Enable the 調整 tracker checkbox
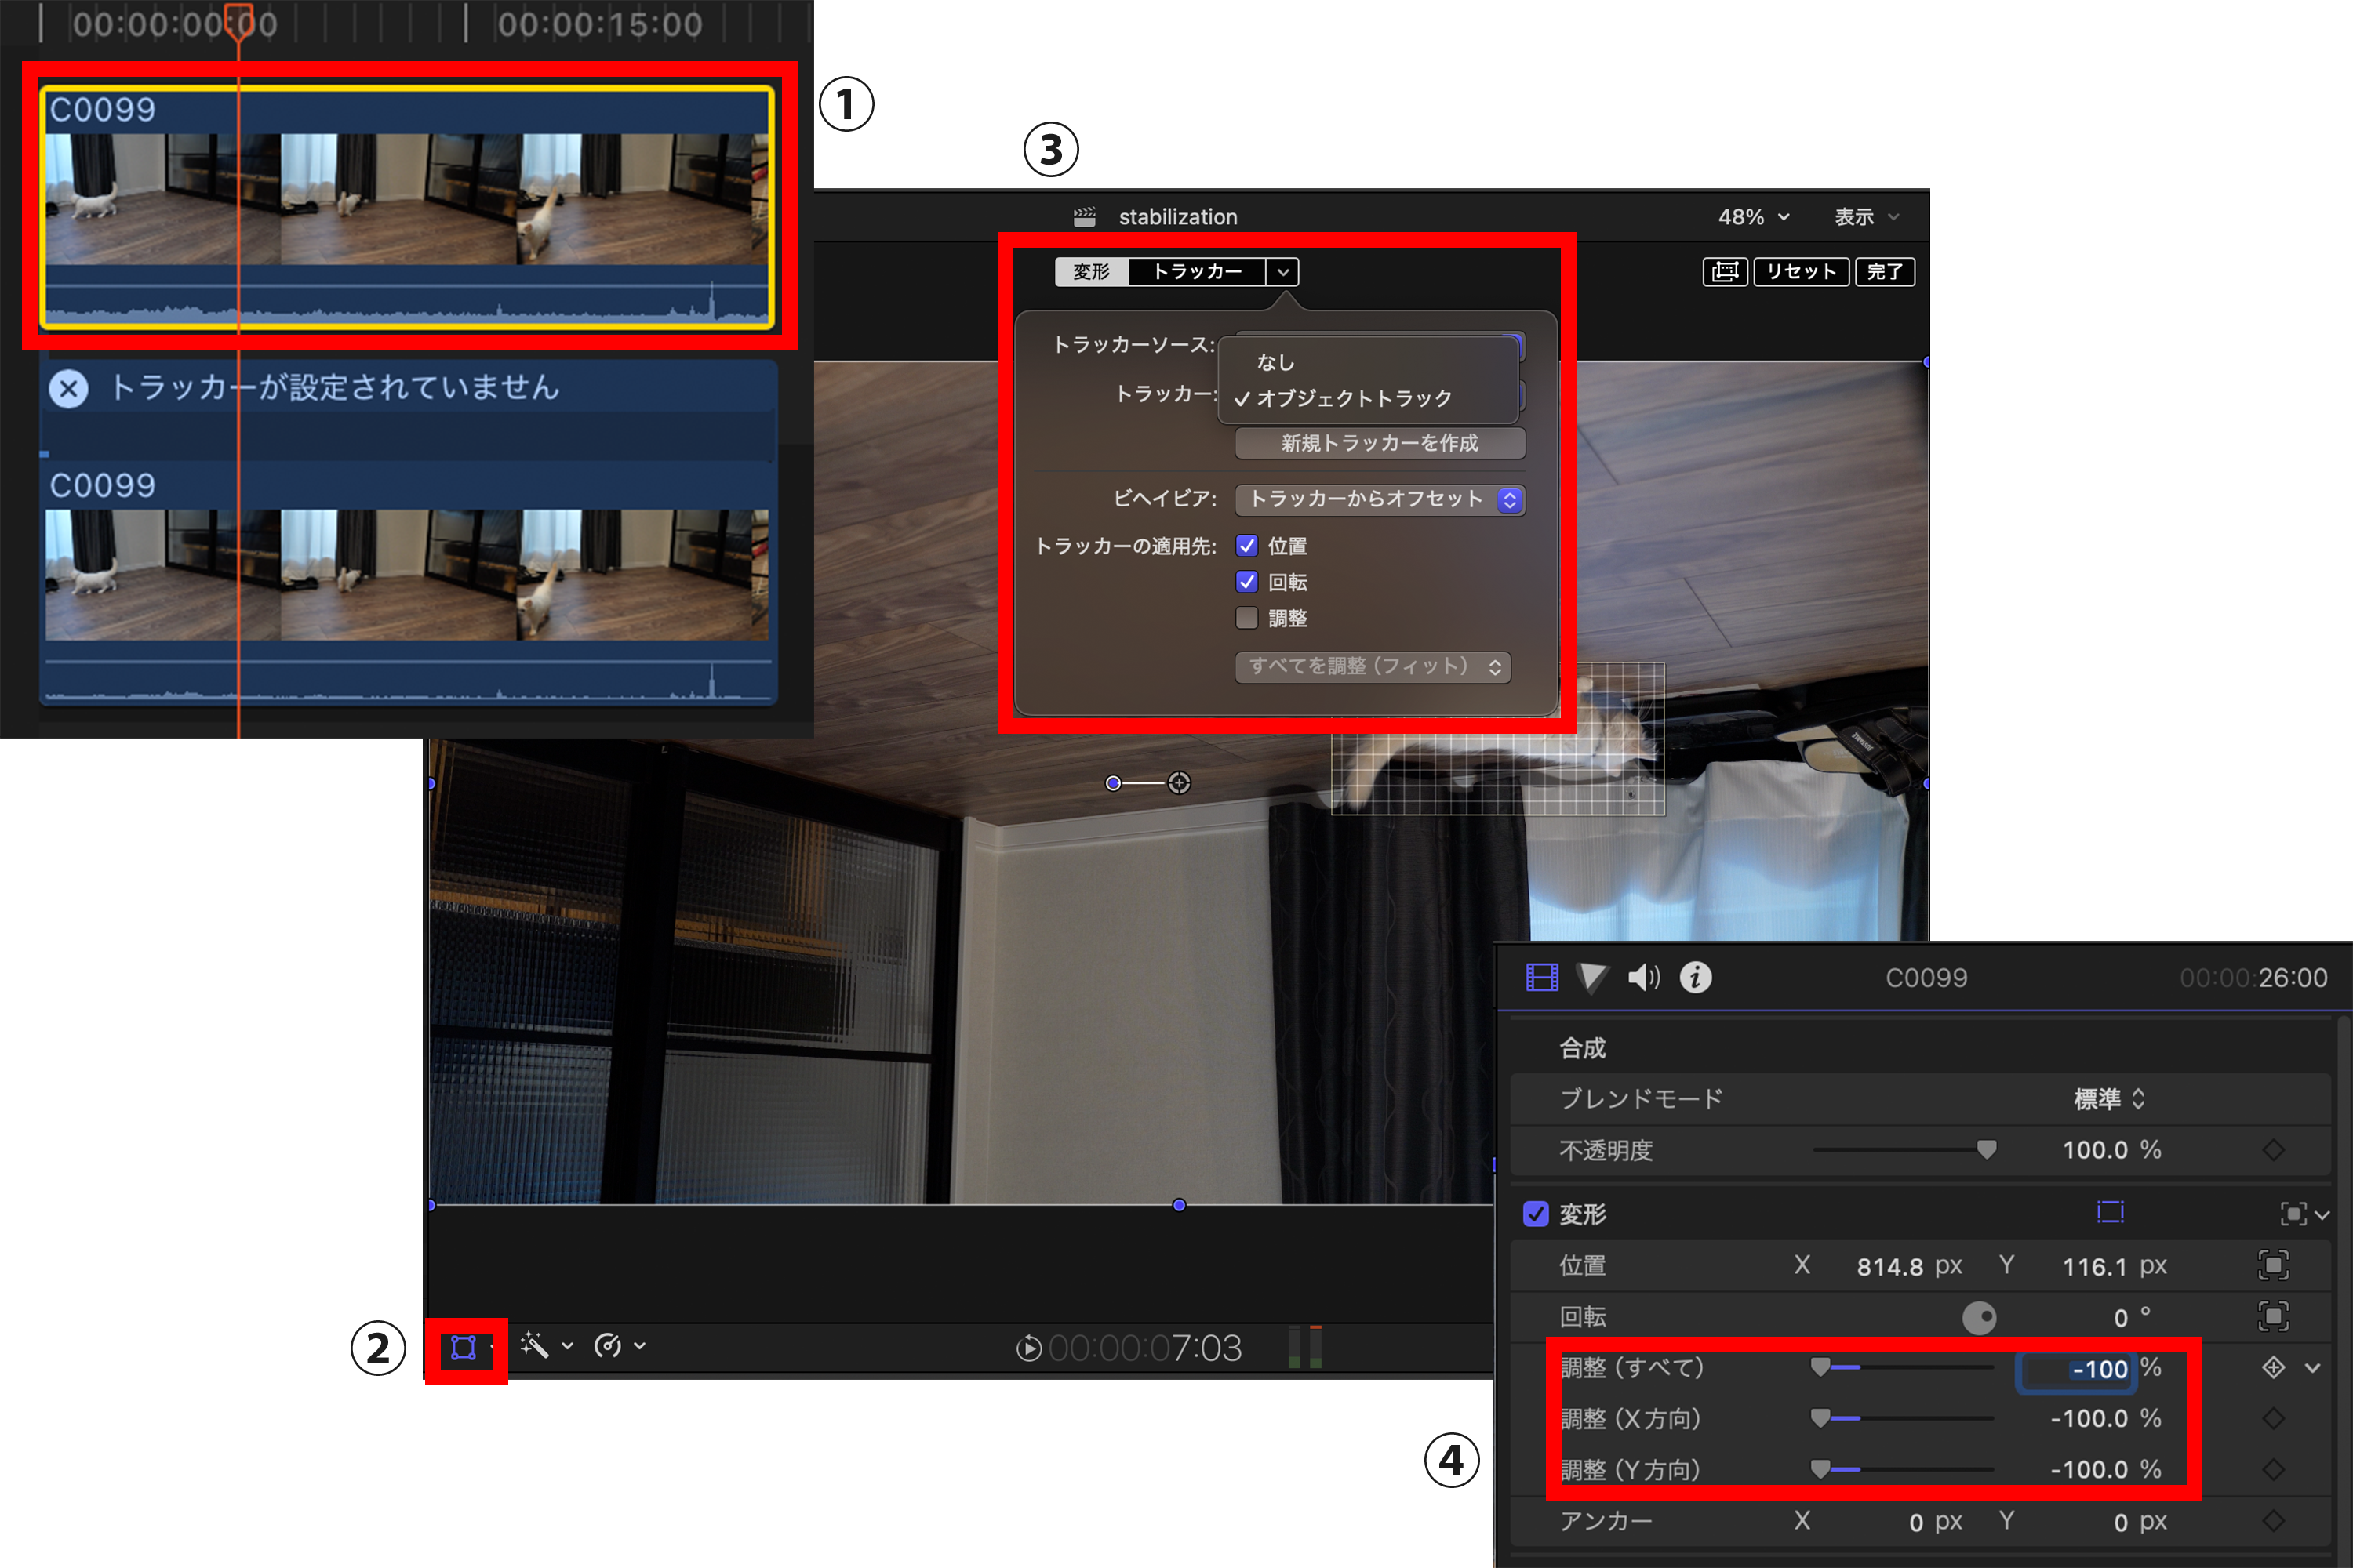The image size is (2353, 1568). click(x=1246, y=618)
